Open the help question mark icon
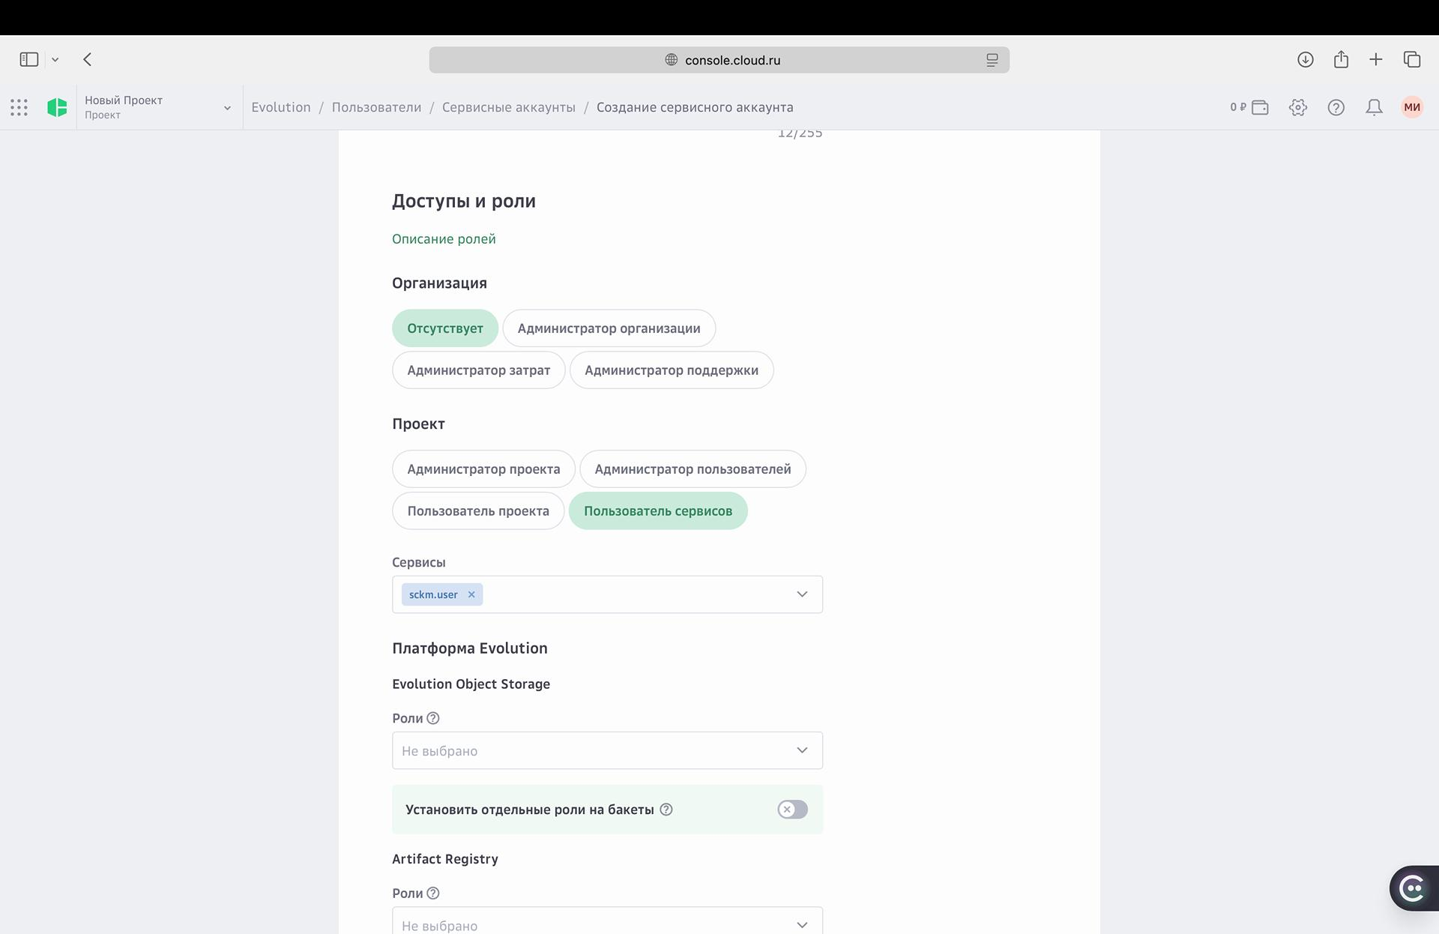Viewport: 1439px width, 934px height. pos(1336,107)
